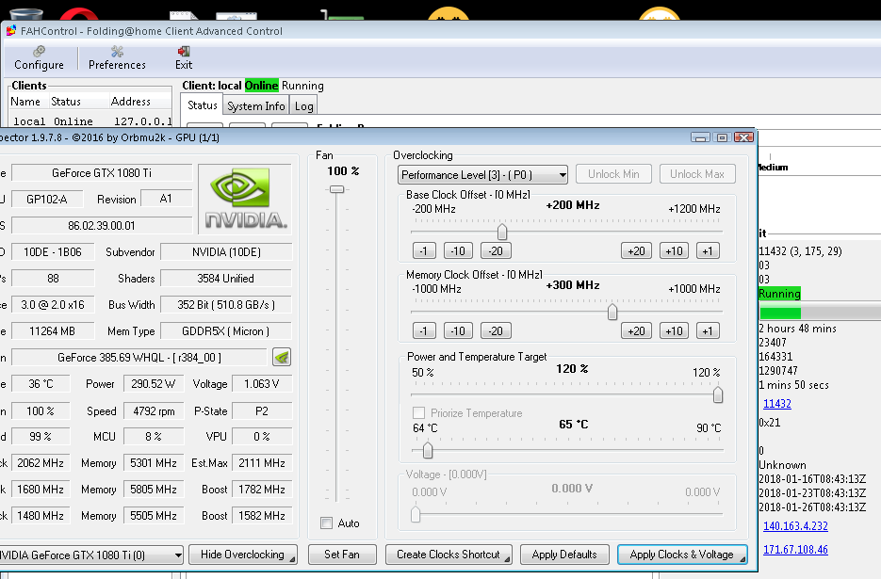Click the power target slider handle
This screenshot has width=881, height=579.
tap(717, 394)
